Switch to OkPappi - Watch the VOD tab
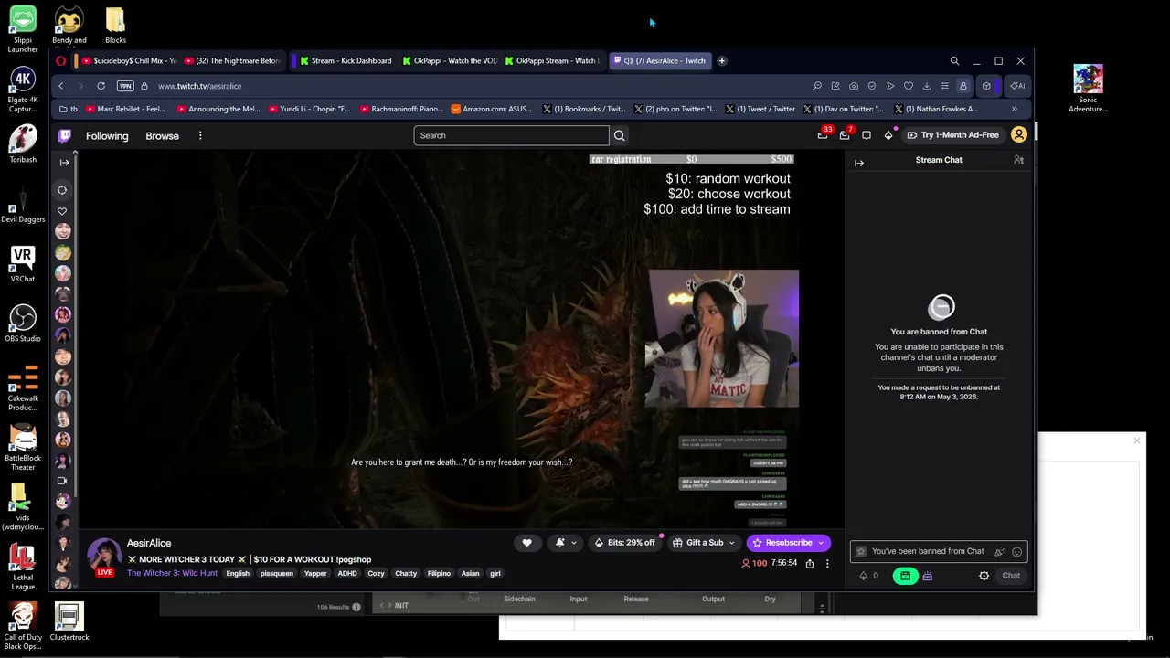This screenshot has width=1170, height=658. (x=448, y=61)
